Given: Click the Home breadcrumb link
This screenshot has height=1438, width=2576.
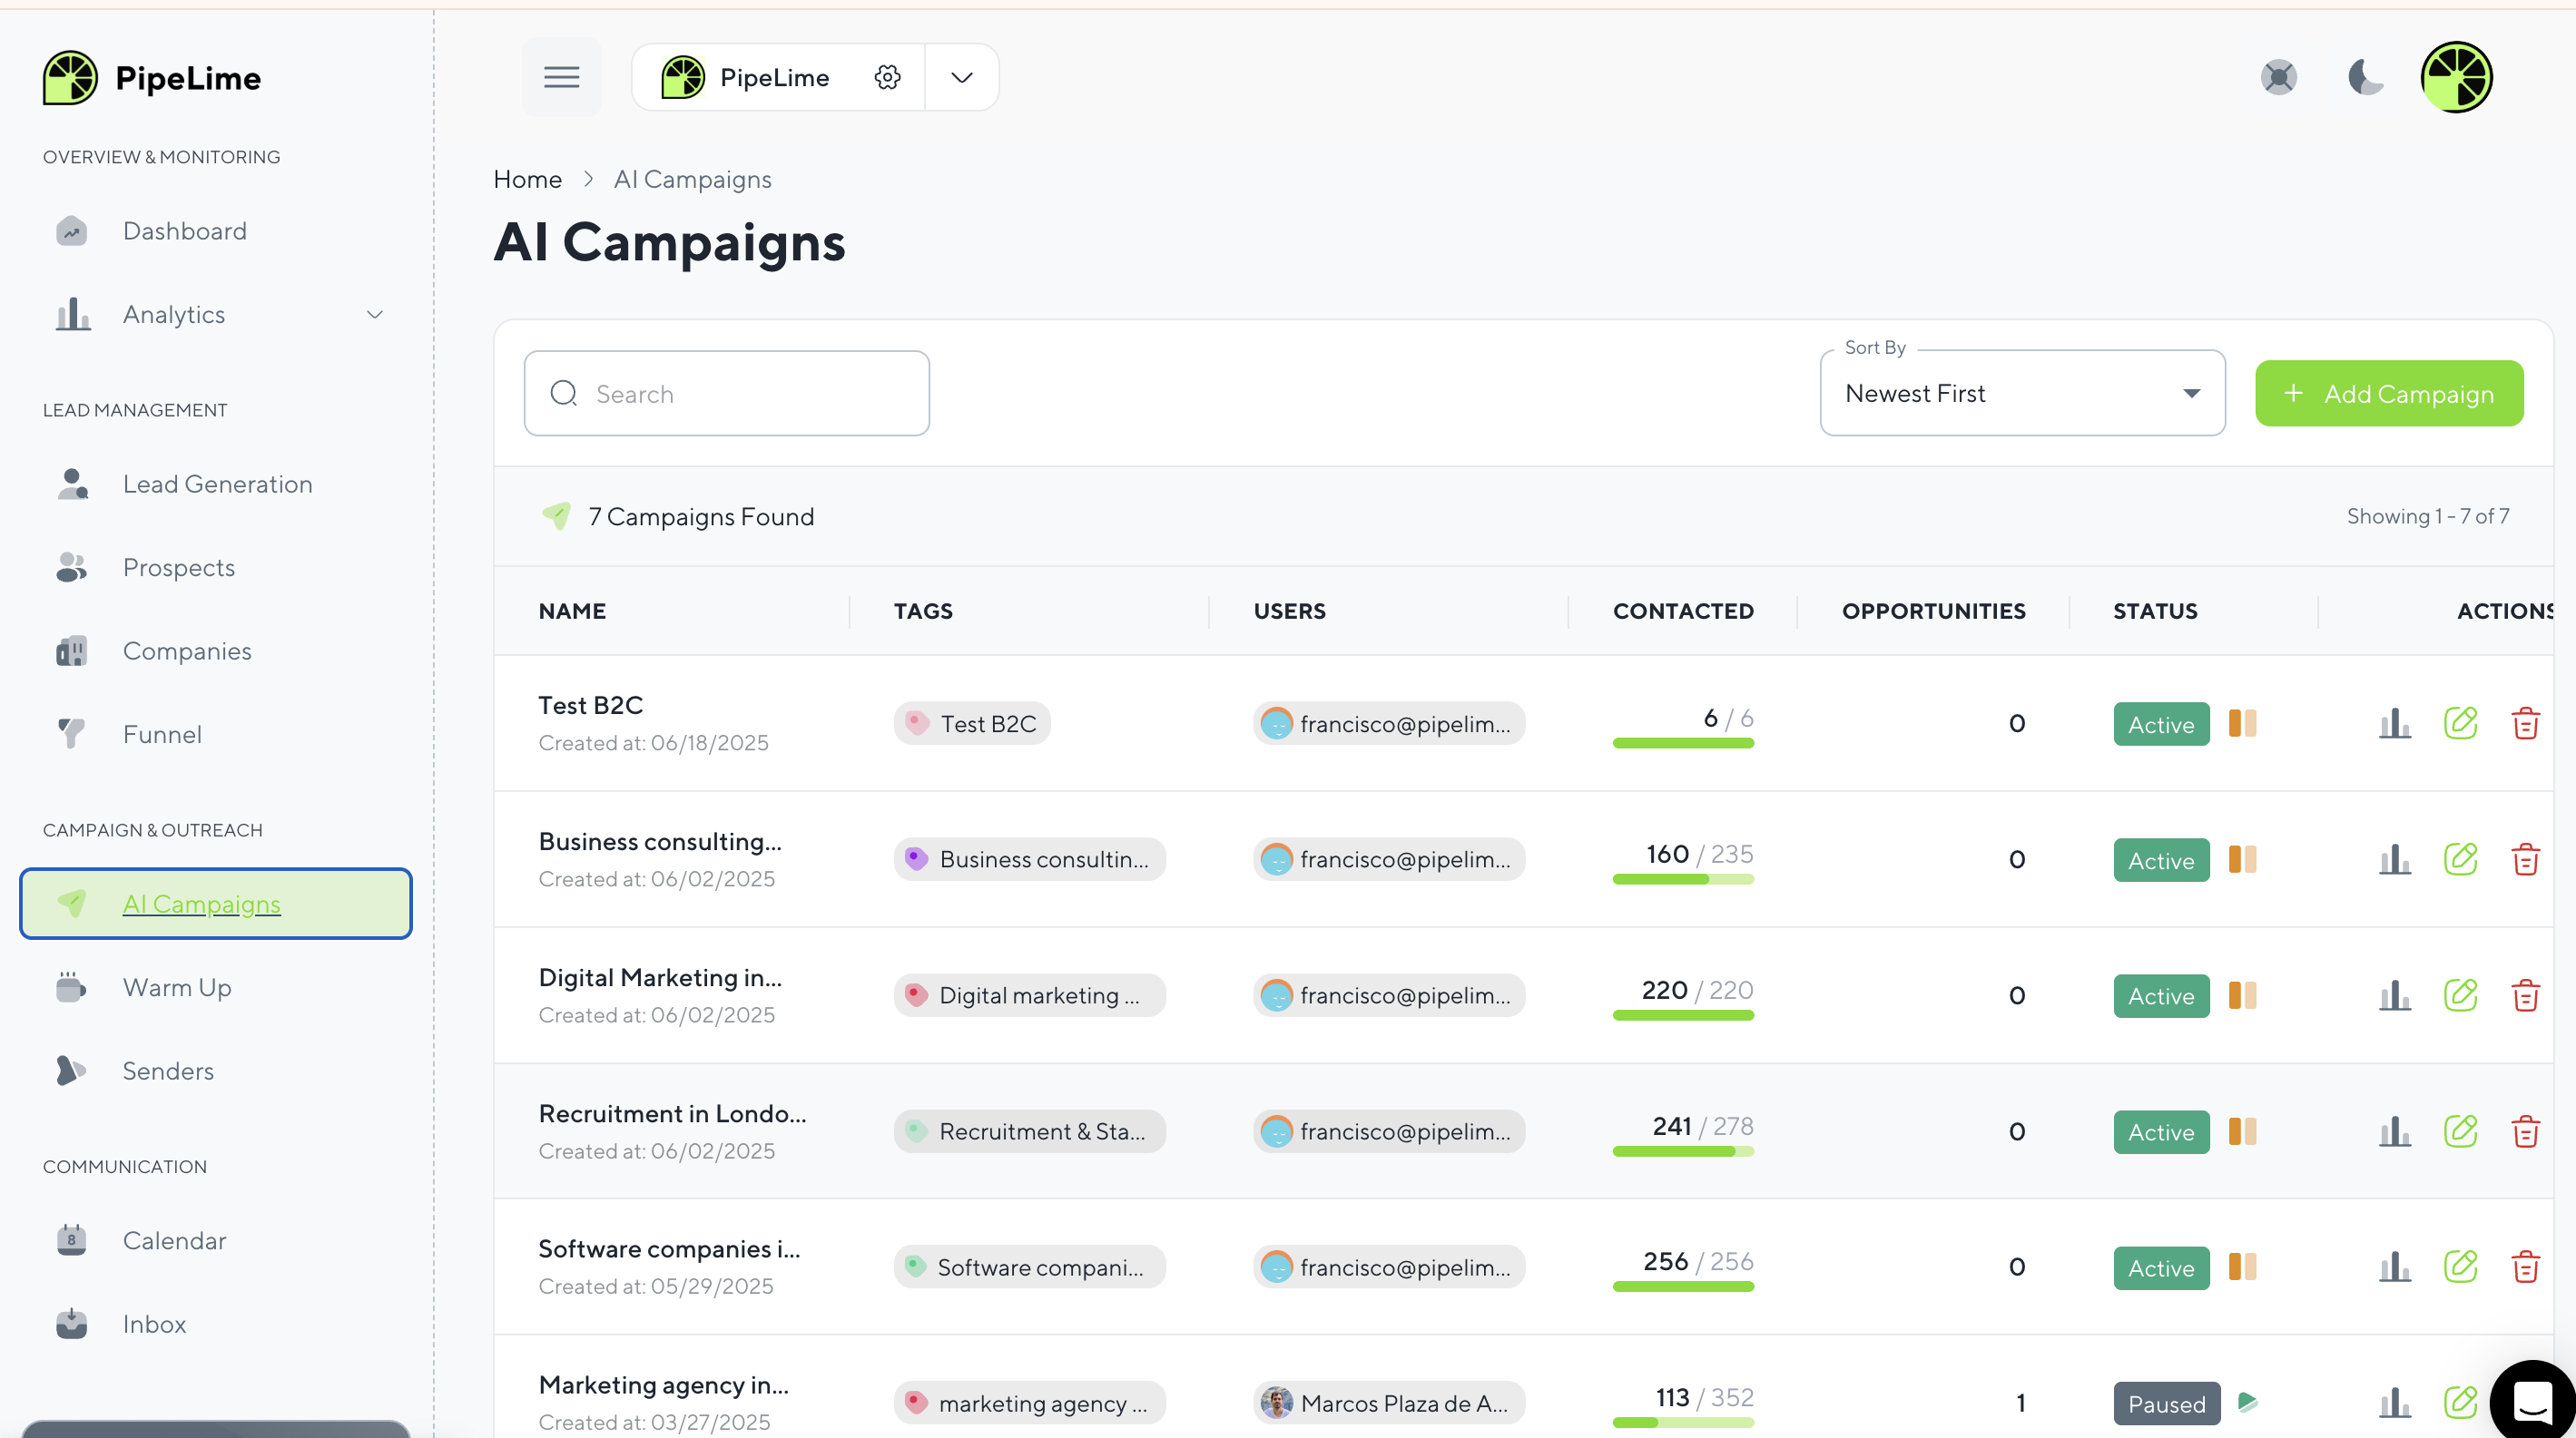Looking at the screenshot, I should pos(527,179).
